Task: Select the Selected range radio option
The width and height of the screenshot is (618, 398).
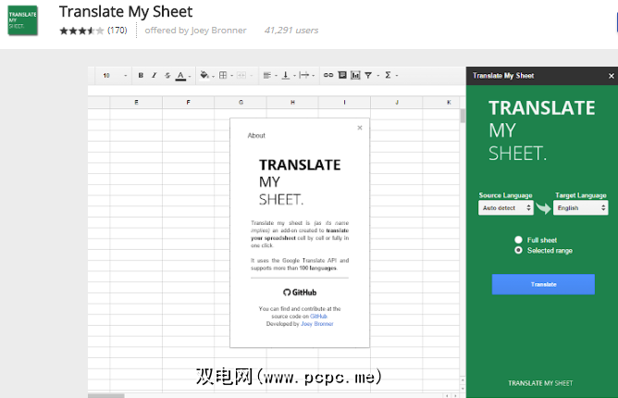Action: click(518, 251)
